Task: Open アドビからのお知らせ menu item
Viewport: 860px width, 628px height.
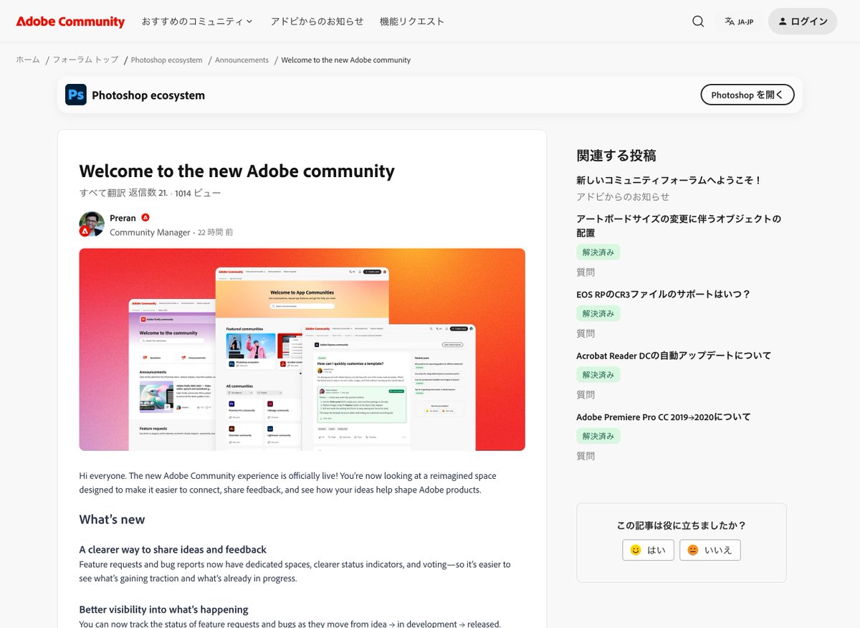Action: 317,22
